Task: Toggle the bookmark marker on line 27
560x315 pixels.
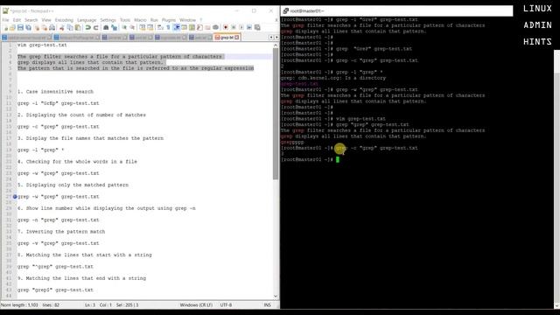Action: [15, 197]
